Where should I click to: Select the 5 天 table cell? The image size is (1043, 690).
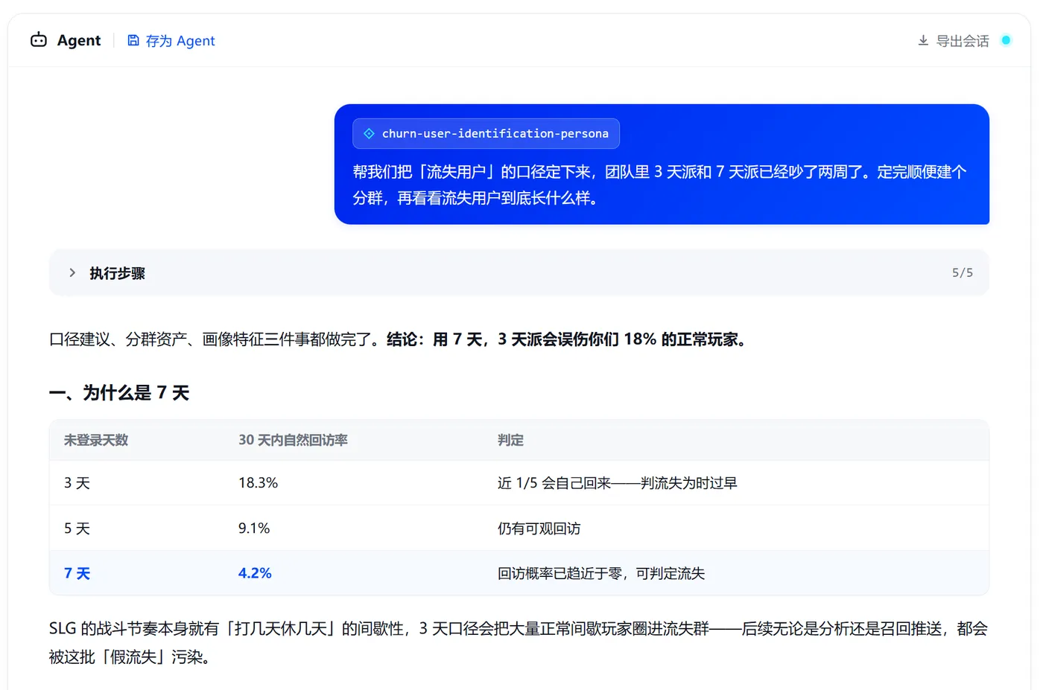[77, 528]
